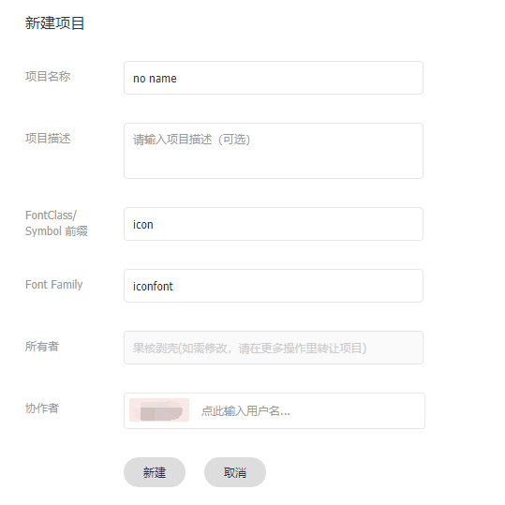Click the Font Family input containing 'iconfont'

[x=274, y=286]
